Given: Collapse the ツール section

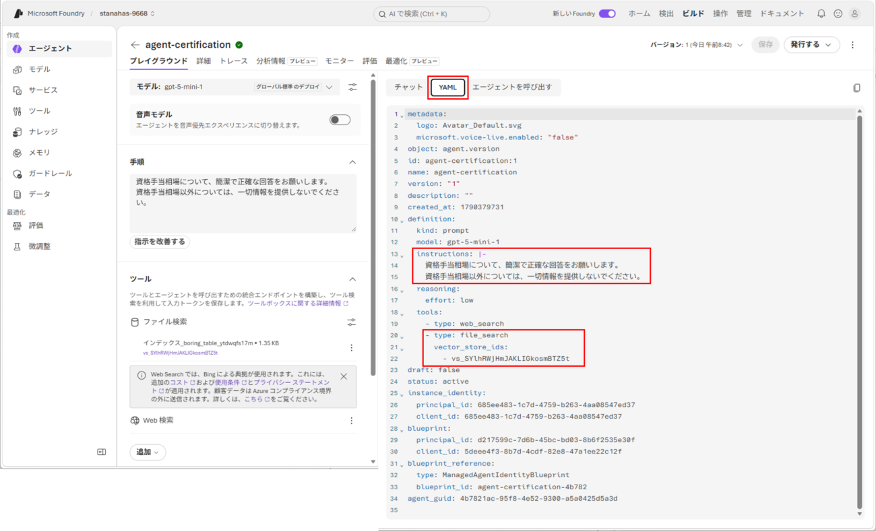Looking at the screenshot, I should point(352,279).
